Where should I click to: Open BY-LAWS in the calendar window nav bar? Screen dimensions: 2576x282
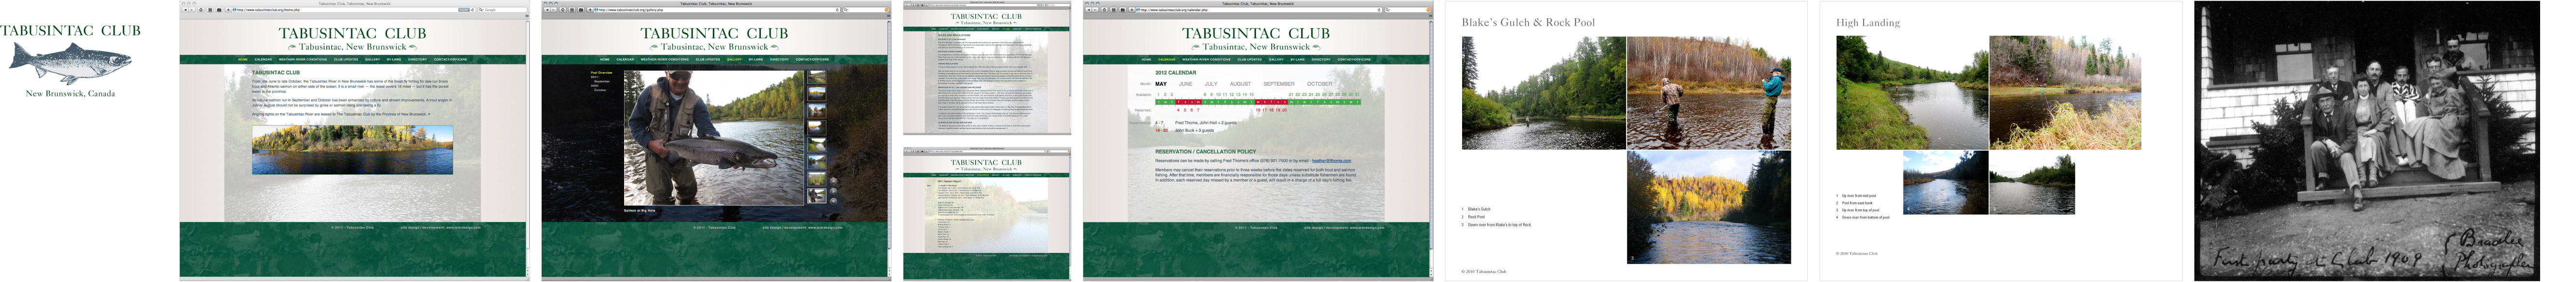(1298, 59)
